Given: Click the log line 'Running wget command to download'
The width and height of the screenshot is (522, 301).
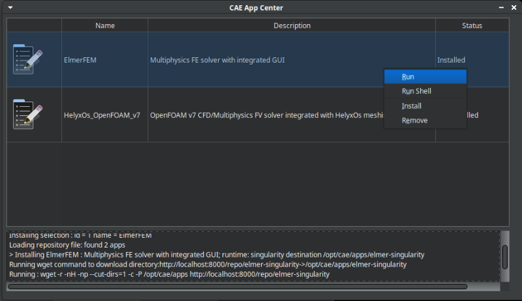Looking at the screenshot, I should [207, 265].
